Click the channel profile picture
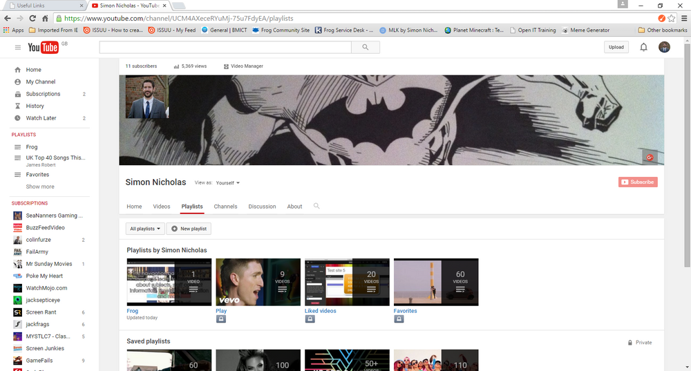Screen dimensions: 691x371 click(146, 97)
